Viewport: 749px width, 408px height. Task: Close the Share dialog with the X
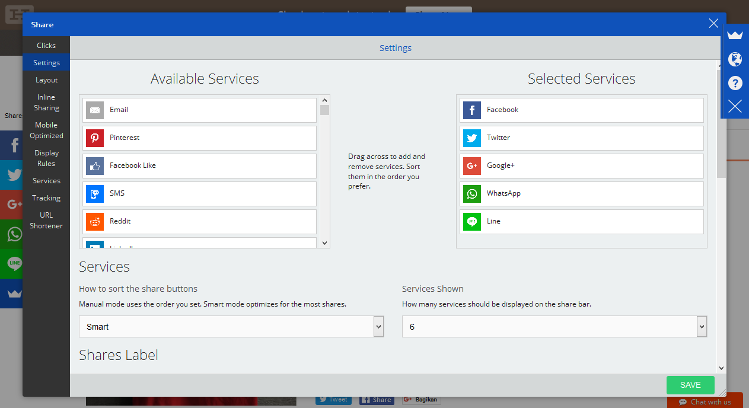pyautogui.click(x=713, y=24)
